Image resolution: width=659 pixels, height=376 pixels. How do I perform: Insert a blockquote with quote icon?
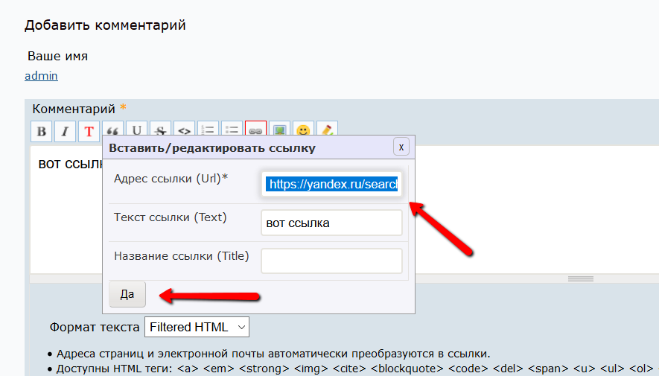(x=112, y=132)
